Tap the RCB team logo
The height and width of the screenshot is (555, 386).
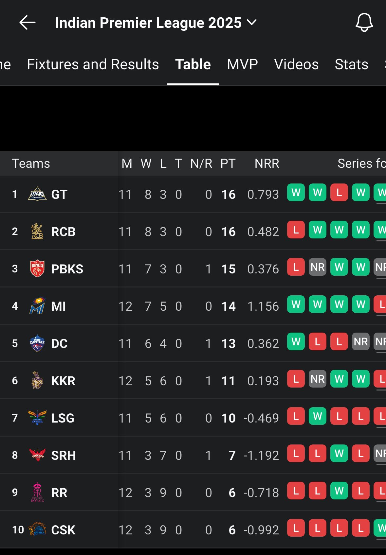(37, 231)
